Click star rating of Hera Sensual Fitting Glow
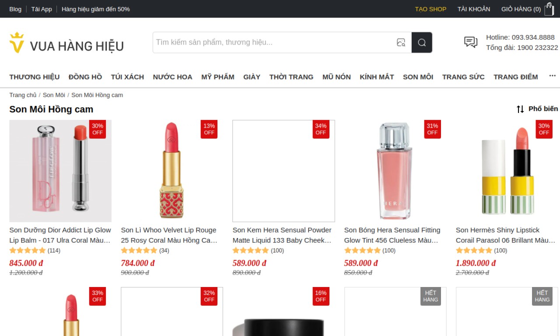Screen dimensions: 560x336 tap(362, 251)
